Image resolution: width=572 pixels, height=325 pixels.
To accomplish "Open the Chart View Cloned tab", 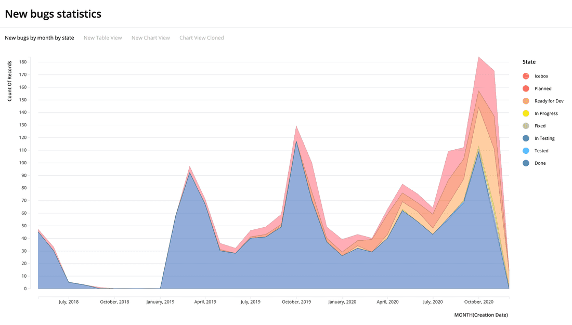I will click(x=202, y=38).
